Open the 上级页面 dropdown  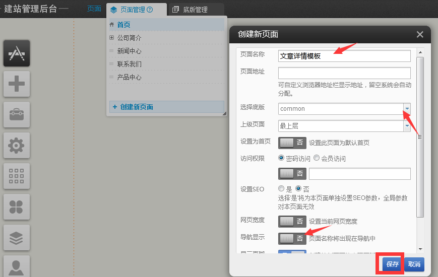(x=344, y=126)
